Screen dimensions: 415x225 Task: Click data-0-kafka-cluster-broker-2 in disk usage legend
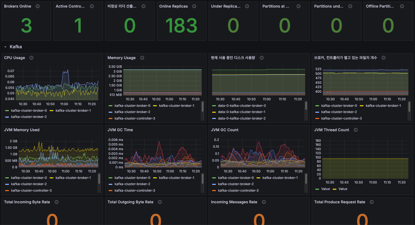point(242,118)
